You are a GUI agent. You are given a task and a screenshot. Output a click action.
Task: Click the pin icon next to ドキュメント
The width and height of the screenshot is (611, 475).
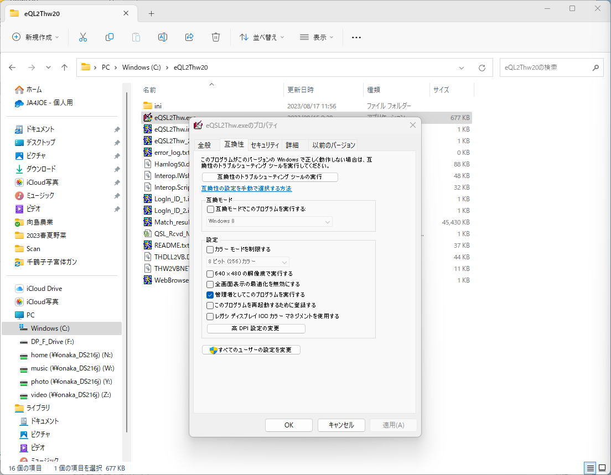click(117, 129)
